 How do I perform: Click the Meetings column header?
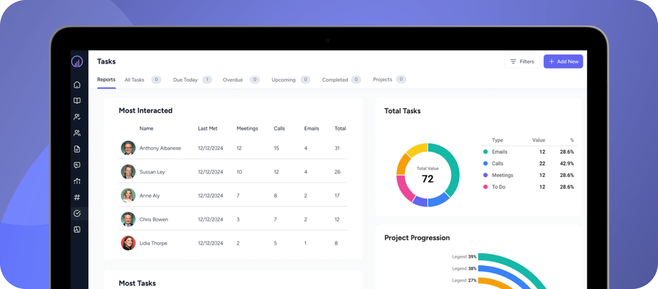coord(247,129)
